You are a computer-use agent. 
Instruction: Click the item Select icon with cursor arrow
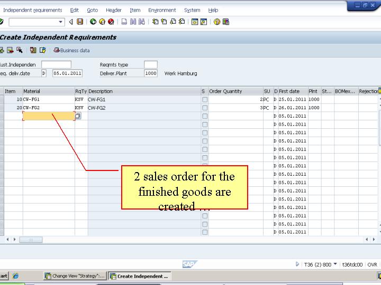[x=20, y=50]
